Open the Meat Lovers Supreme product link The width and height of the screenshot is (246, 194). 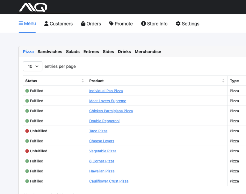coord(107,101)
